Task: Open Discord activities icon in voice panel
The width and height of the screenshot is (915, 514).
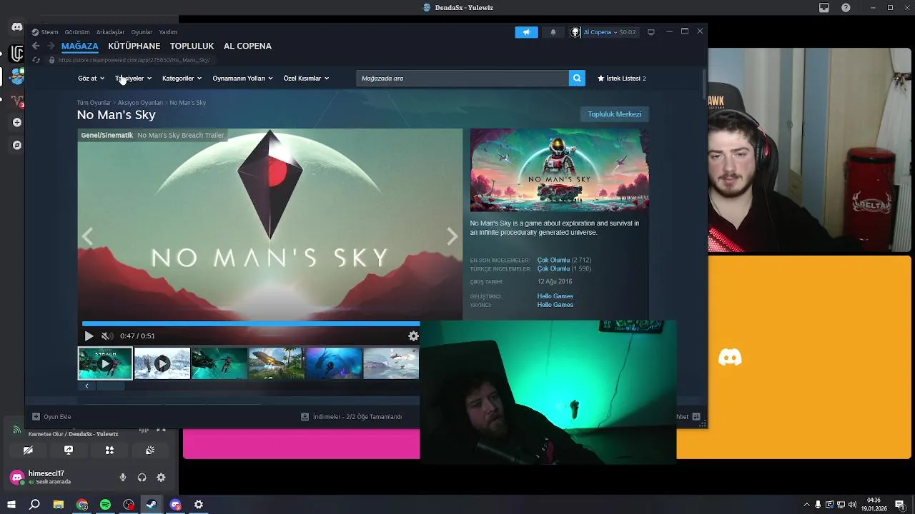Action: click(109, 450)
